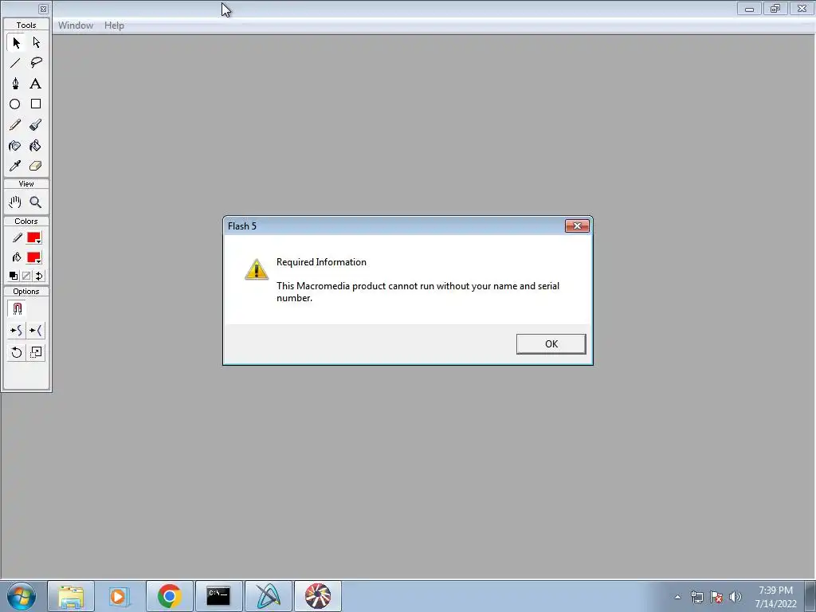Image resolution: width=816 pixels, height=612 pixels.
Task: Toggle the Snap magnet option
Action: click(18, 308)
